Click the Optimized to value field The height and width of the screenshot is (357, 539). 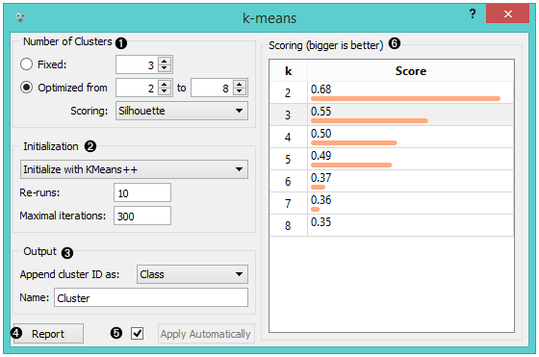(212, 88)
